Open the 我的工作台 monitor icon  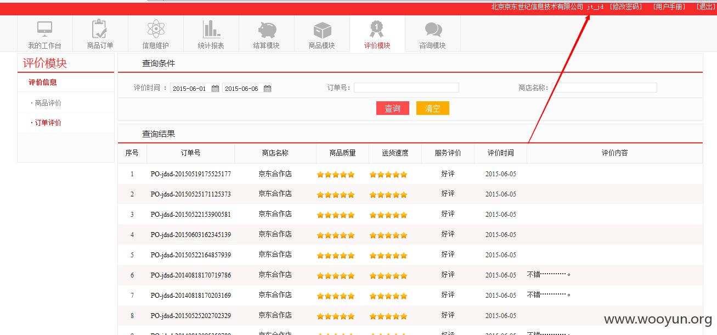(x=44, y=28)
